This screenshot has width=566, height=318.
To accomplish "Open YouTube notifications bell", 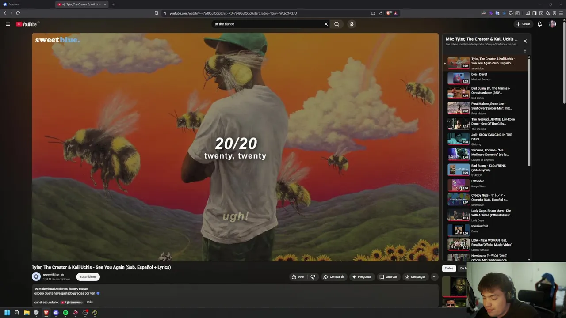I will [539, 24].
